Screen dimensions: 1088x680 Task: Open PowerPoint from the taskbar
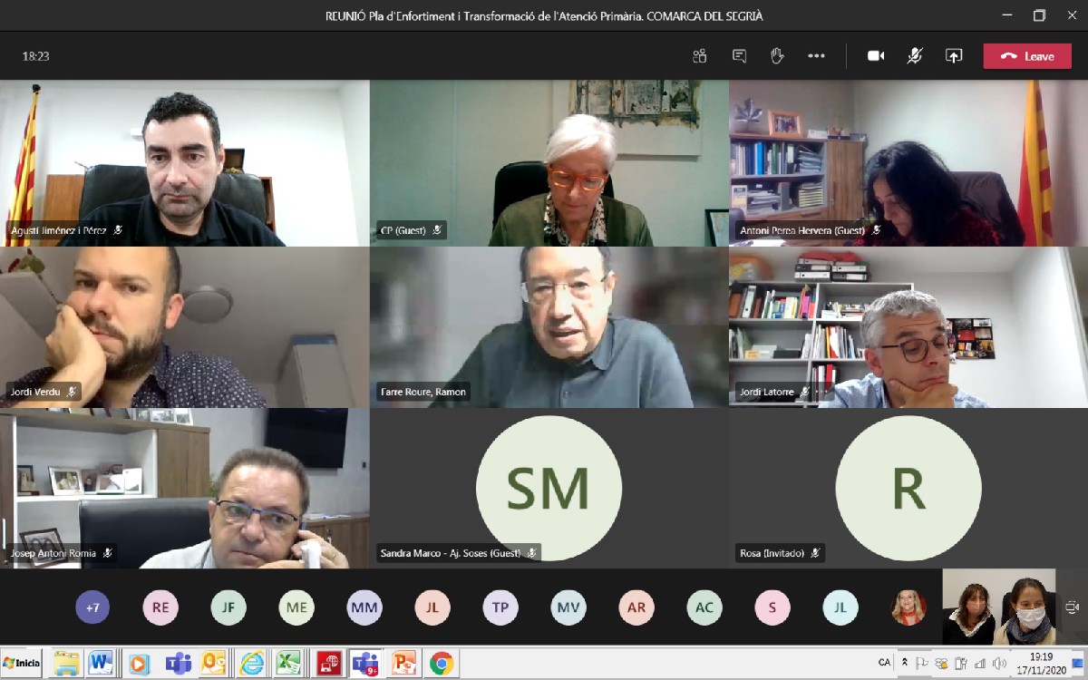point(403,664)
